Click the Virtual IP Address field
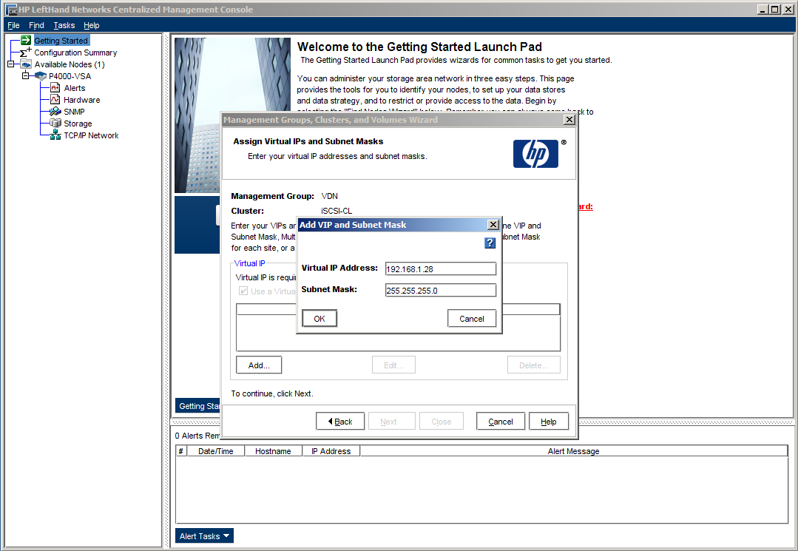 point(440,268)
